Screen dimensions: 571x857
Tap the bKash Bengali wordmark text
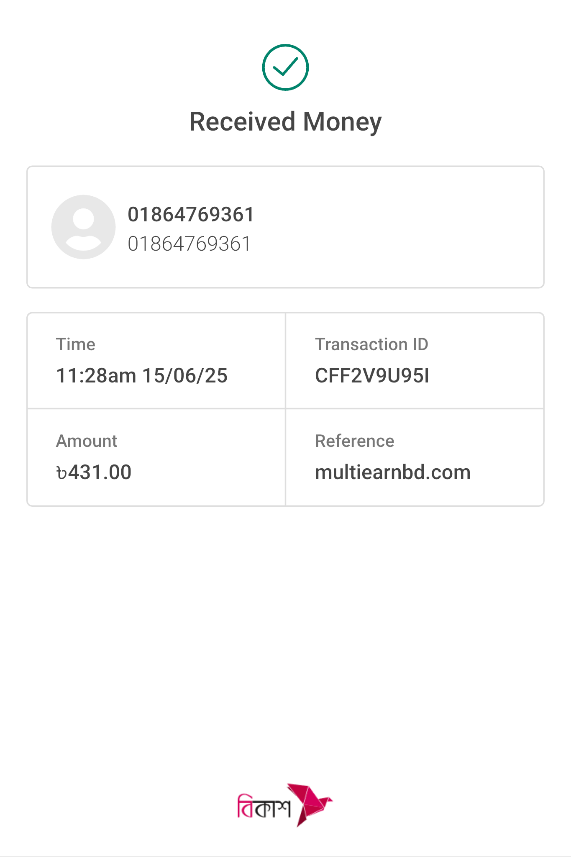264,807
